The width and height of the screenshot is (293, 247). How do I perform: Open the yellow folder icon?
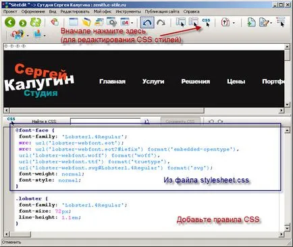pyautogui.click(x=86, y=22)
